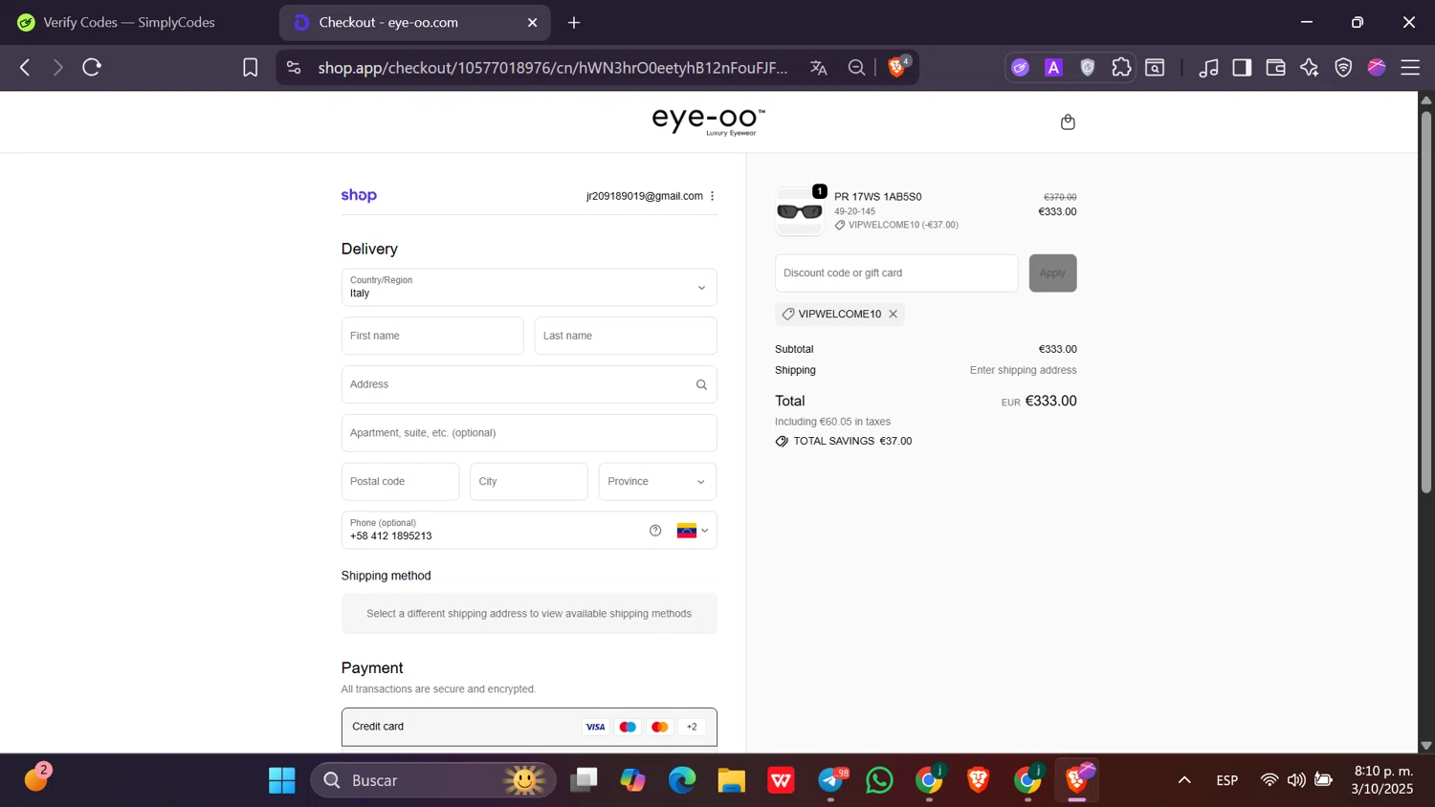This screenshot has width=1435, height=807.
Task: Click the zoom magnifier in address bar
Action: coord(856,67)
